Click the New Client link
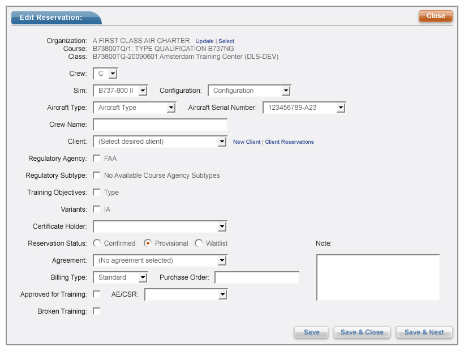This screenshot has width=464, height=351. click(247, 142)
